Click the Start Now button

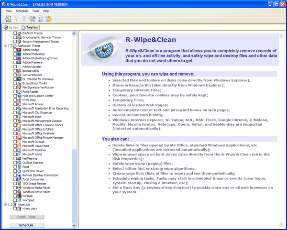[x=27, y=217]
